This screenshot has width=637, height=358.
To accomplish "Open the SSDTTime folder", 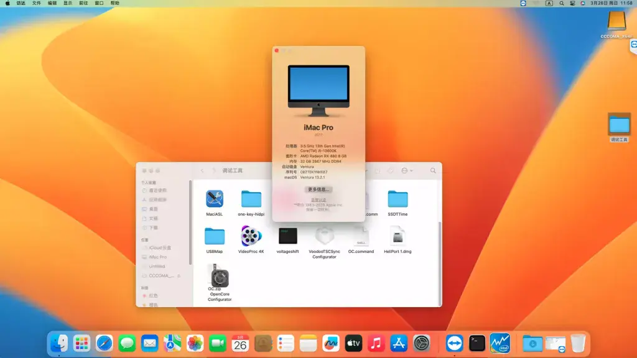I will (398, 199).
